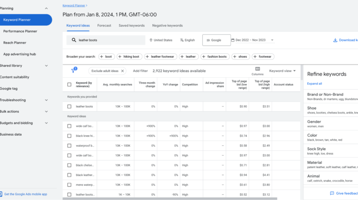
Task: Open Reach Planner in the sidebar
Action: [x=14, y=43]
